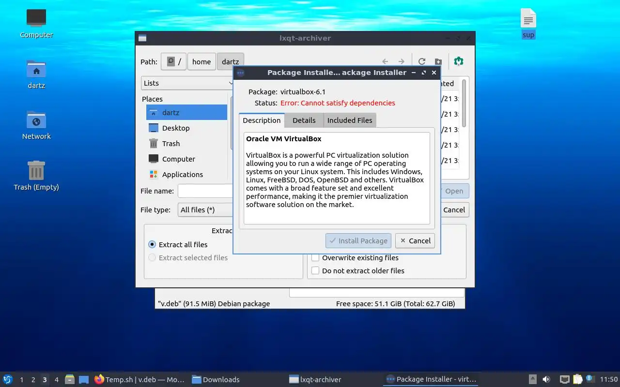Open the File type All files dropdown
620x387 pixels.
coord(205,210)
